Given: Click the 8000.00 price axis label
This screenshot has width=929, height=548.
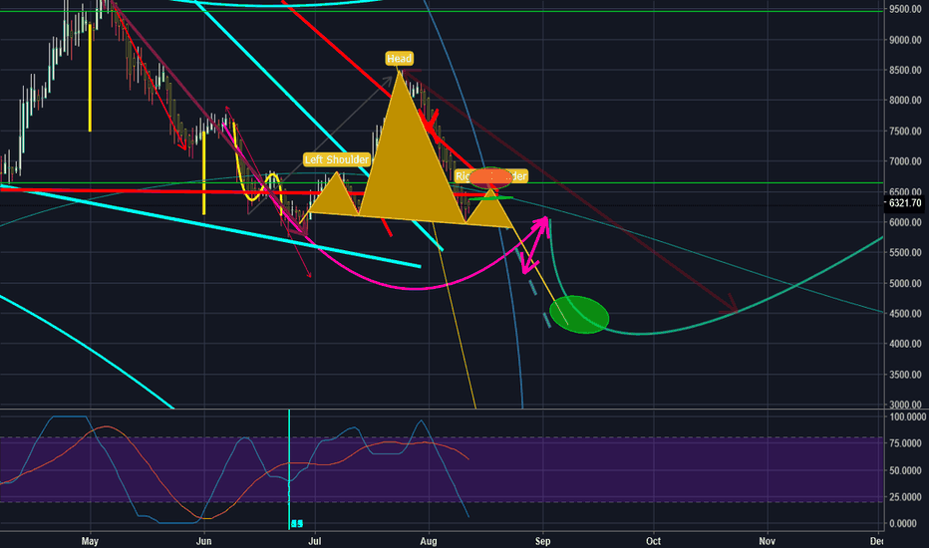Looking at the screenshot, I should click(905, 100).
